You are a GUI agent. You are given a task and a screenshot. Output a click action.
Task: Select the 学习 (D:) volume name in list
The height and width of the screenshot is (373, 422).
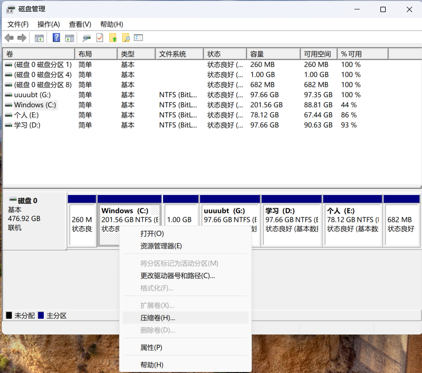(27, 125)
